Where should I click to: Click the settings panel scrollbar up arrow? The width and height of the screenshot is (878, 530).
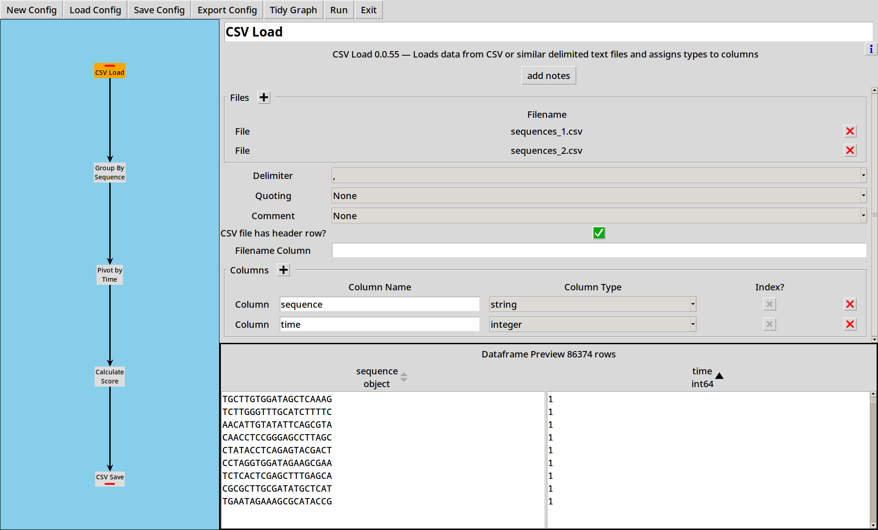pyautogui.click(x=874, y=90)
